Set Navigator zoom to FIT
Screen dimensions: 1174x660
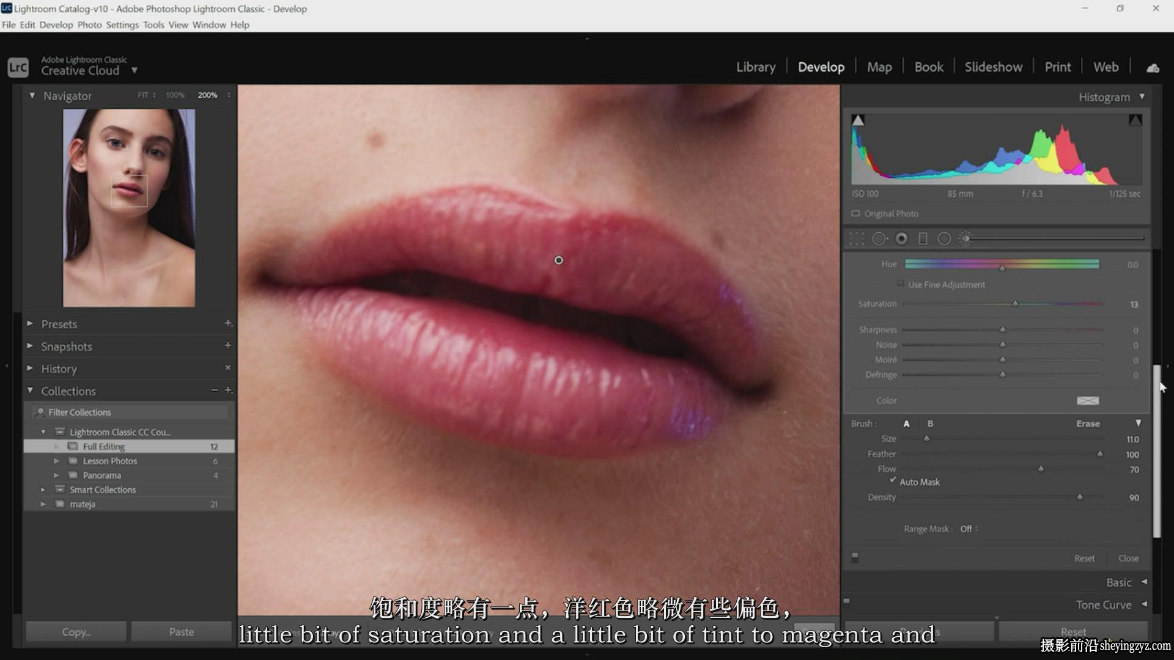pyautogui.click(x=143, y=95)
